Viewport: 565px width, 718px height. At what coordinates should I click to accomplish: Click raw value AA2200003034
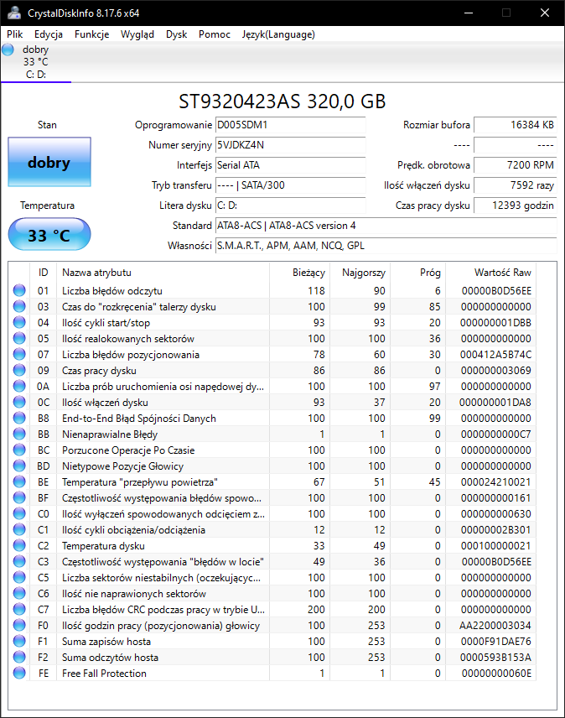(495, 626)
